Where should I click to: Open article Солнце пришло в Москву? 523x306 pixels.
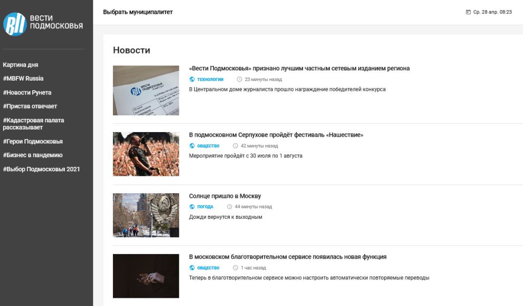(225, 196)
